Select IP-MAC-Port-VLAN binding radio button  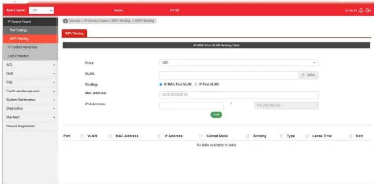pyautogui.click(x=161, y=84)
